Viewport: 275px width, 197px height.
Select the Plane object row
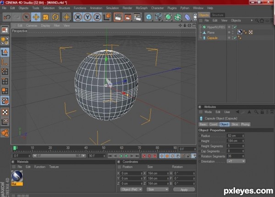point(211,33)
